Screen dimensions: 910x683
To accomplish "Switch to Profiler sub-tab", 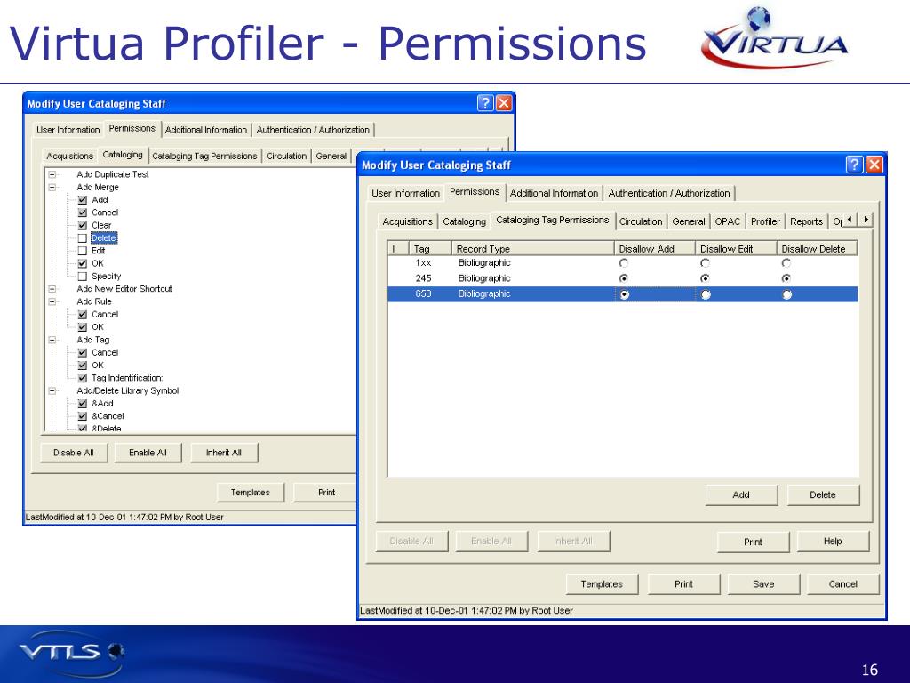I will click(765, 221).
